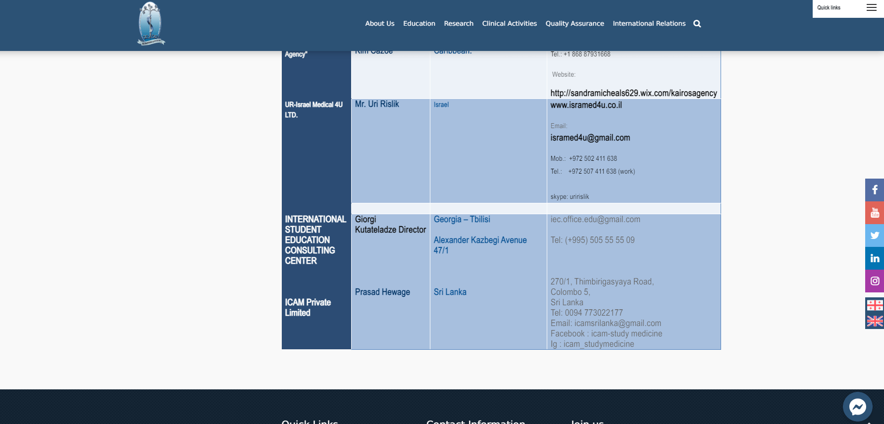Screen dimensions: 884x424
Task: Switch language with the Georgian flag
Action: tap(875, 305)
